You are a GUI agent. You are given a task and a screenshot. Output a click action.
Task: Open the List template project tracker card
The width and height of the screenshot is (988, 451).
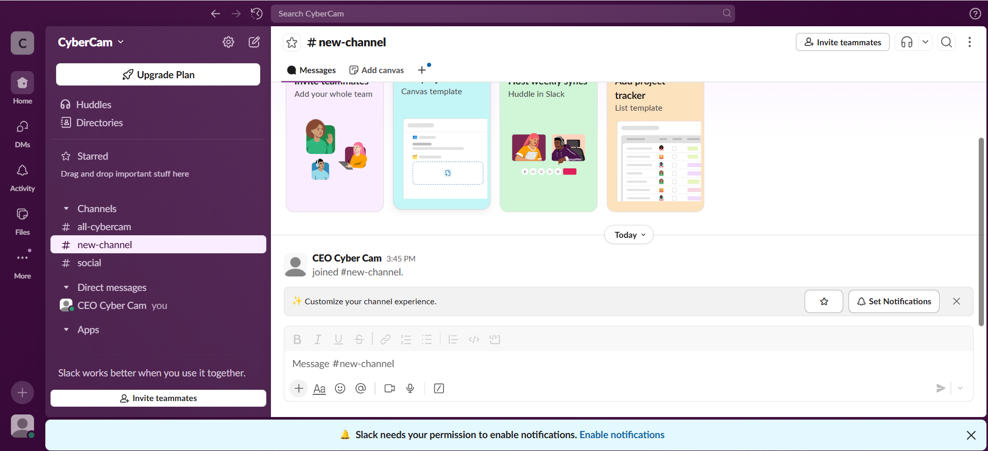coord(655,147)
